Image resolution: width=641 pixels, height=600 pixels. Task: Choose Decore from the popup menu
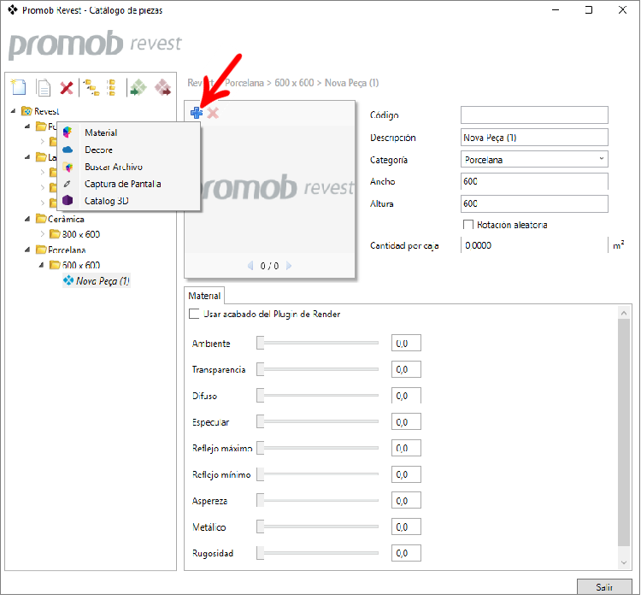pos(128,150)
